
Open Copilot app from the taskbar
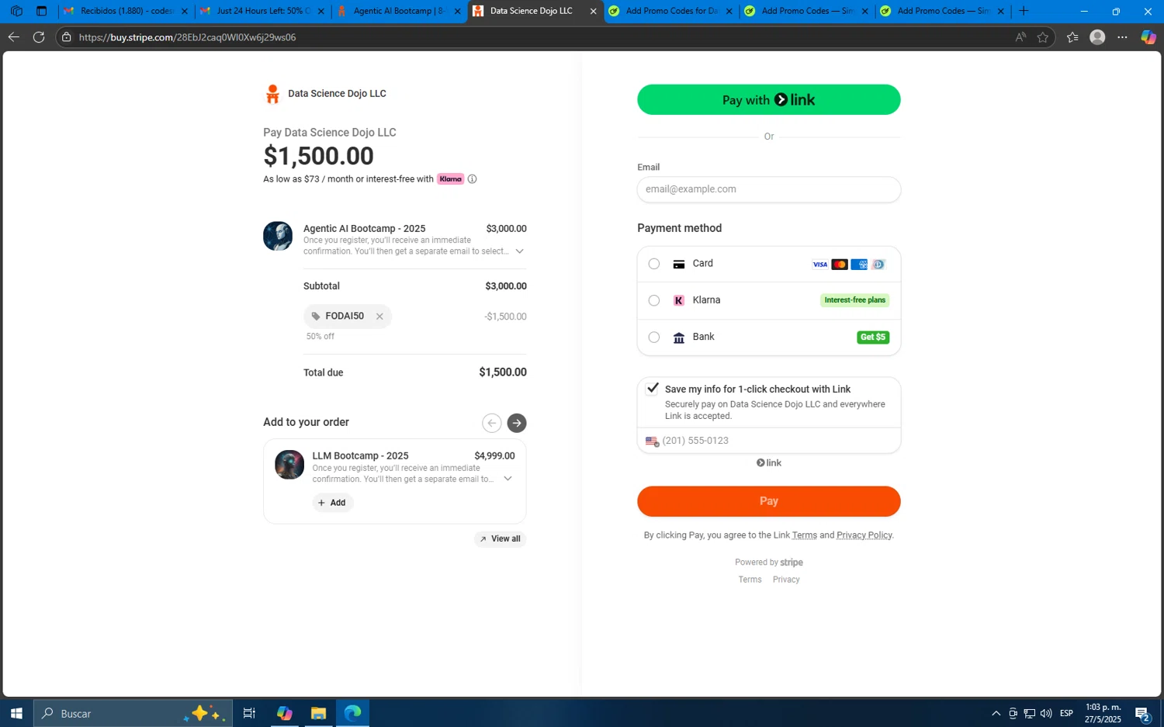coord(284,713)
